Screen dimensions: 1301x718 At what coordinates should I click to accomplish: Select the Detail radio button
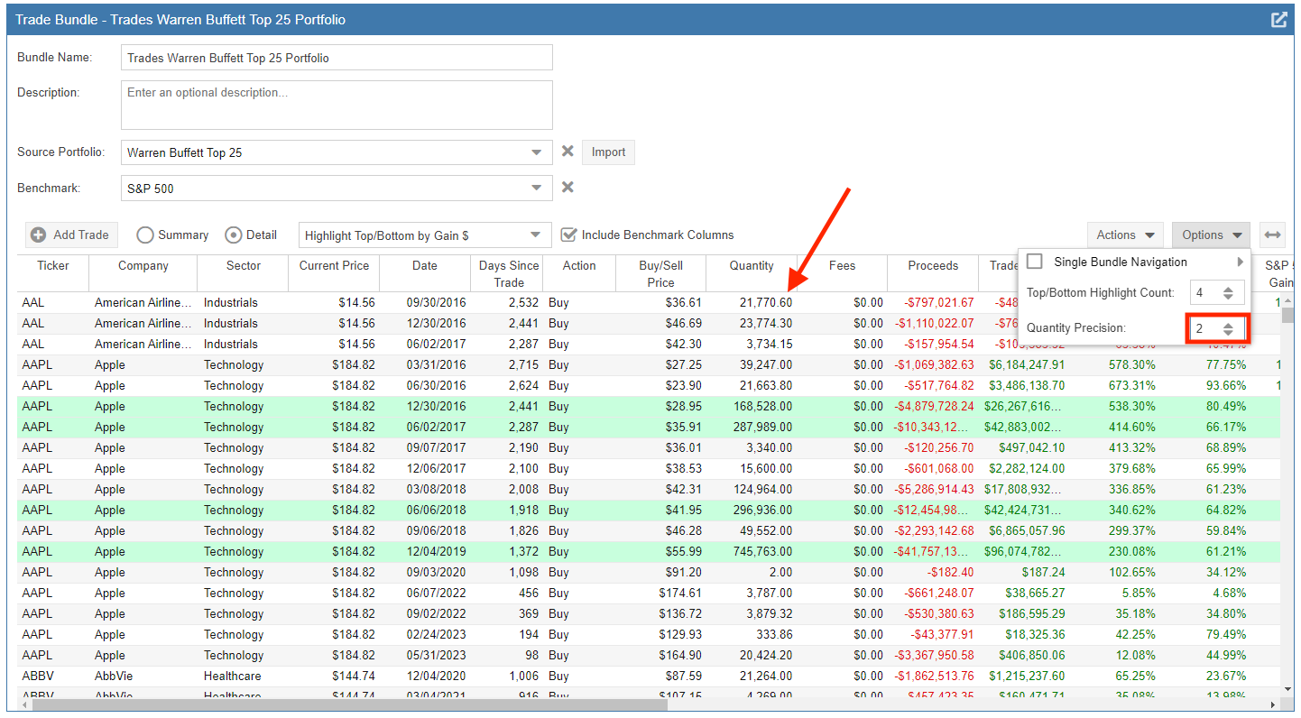233,235
